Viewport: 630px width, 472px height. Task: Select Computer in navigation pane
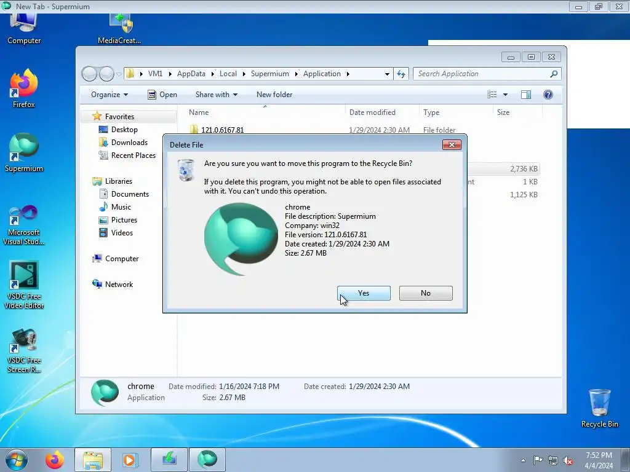coord(122,259)
